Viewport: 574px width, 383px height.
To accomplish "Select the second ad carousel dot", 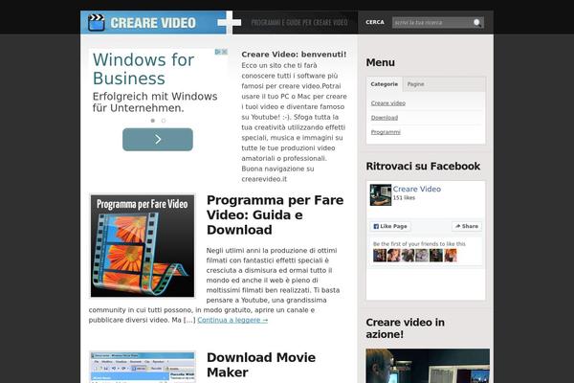I will [x=164, y=121].
